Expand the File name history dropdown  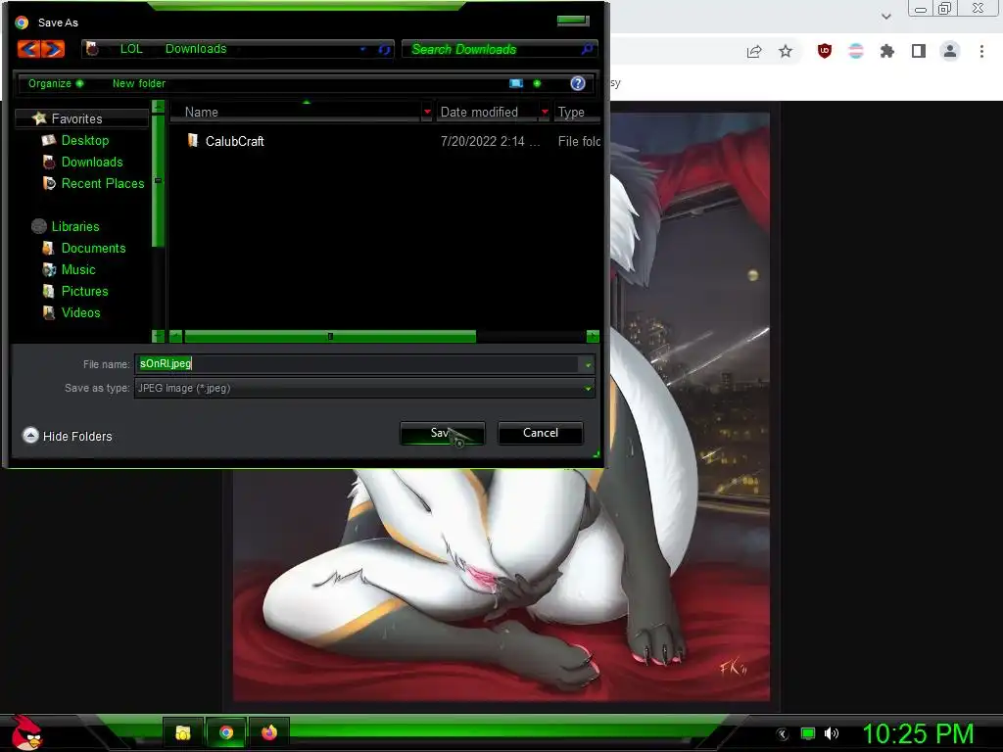tap(588, 364)
